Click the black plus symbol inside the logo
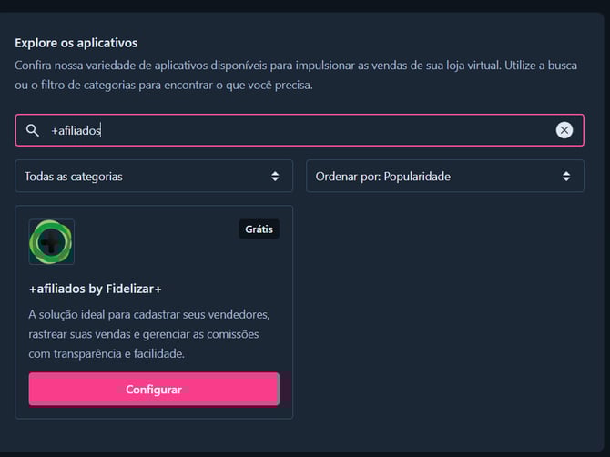610x457 pixels. coord(51,243)
